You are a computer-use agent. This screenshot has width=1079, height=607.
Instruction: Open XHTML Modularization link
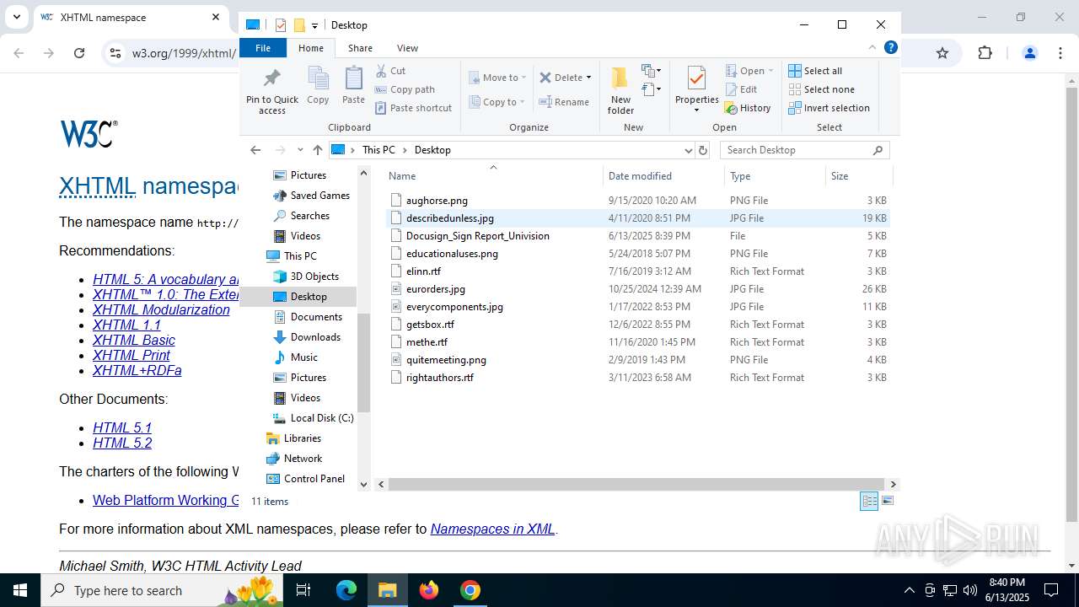[161, 309]
